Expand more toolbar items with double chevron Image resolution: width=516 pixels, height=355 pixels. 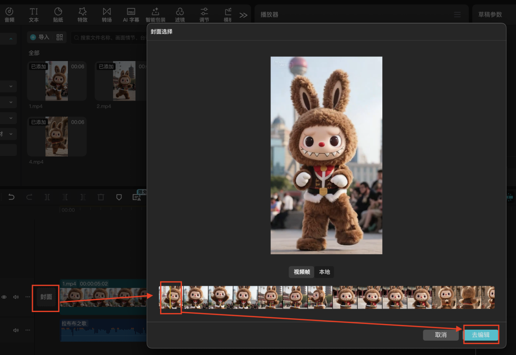click(x=243, y=15)
